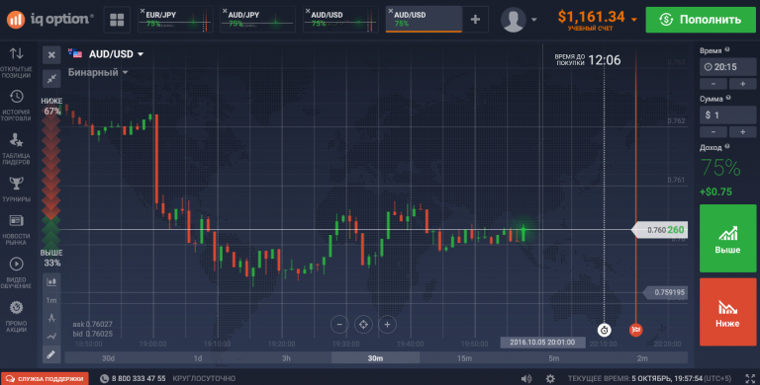Screen dimensions: 760x385
Task: Click the expiration time field 20:15
Action: pyautogui.click(x=727, y=67)
